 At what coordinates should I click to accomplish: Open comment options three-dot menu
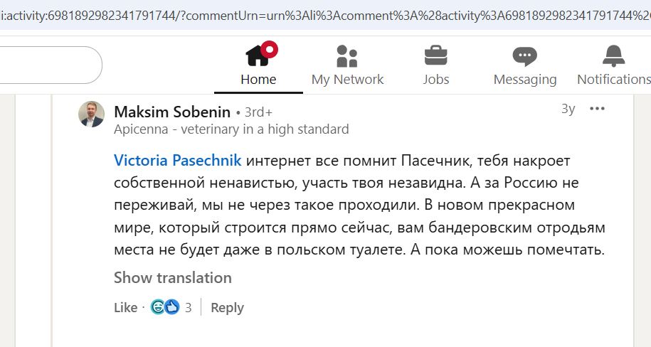(597, 109)
